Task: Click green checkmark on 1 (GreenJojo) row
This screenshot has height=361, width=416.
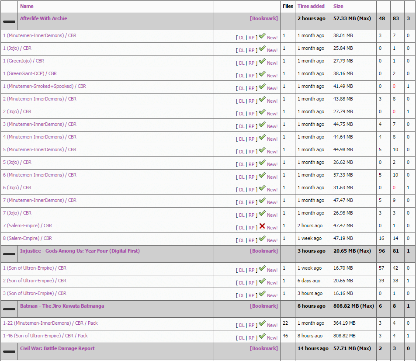Action: tap(262, 61)
